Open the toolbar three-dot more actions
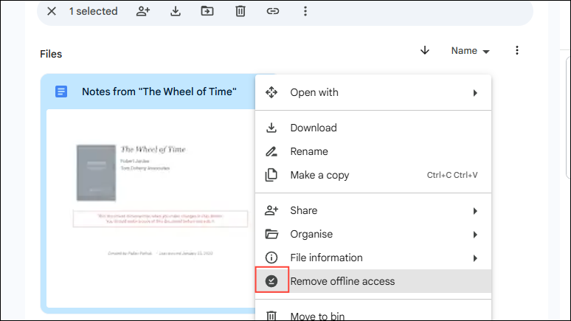 305,11
